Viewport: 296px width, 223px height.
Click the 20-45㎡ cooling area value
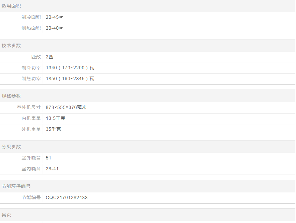(x=54, y=17)
